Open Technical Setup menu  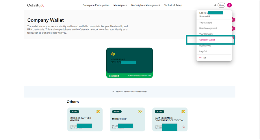173,5
